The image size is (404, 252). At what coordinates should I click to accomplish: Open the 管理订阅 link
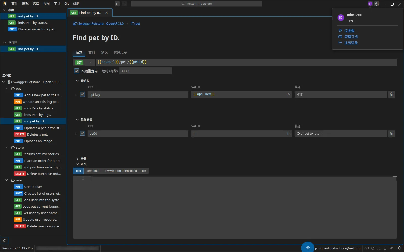(x=351, y=37)
